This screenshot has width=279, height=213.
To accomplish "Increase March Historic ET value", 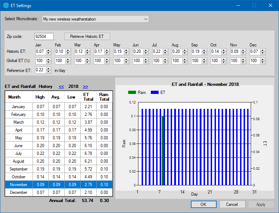I will (87, 50).
